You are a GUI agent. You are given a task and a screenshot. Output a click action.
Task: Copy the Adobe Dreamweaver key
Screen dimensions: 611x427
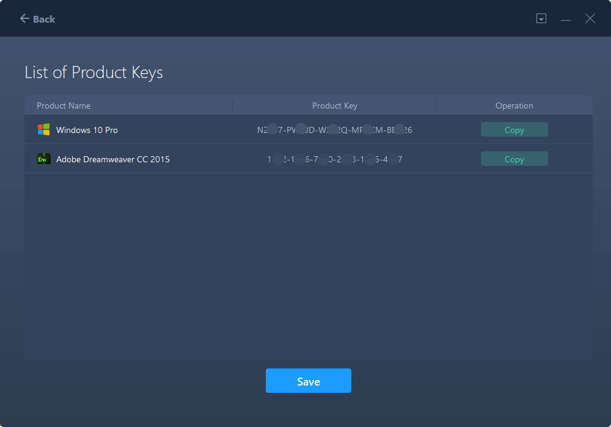514,159
